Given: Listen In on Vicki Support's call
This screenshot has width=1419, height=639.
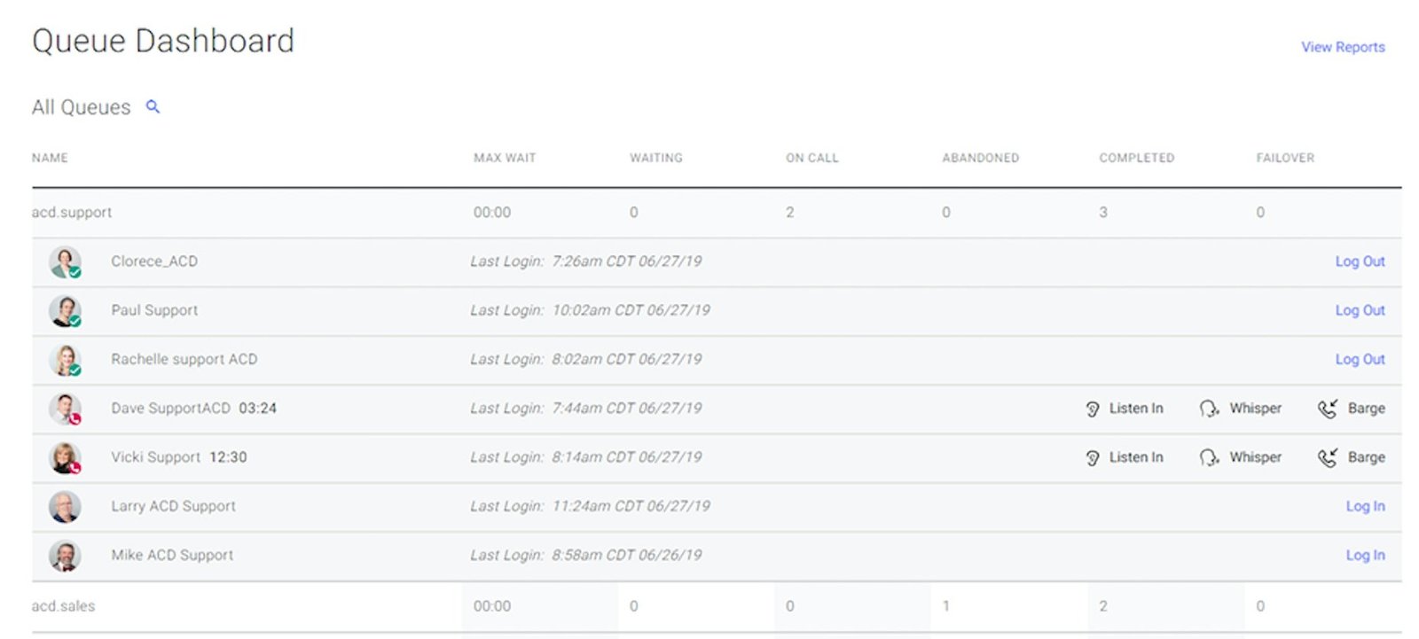Looking at the screenshot, I should [1092, 457].
